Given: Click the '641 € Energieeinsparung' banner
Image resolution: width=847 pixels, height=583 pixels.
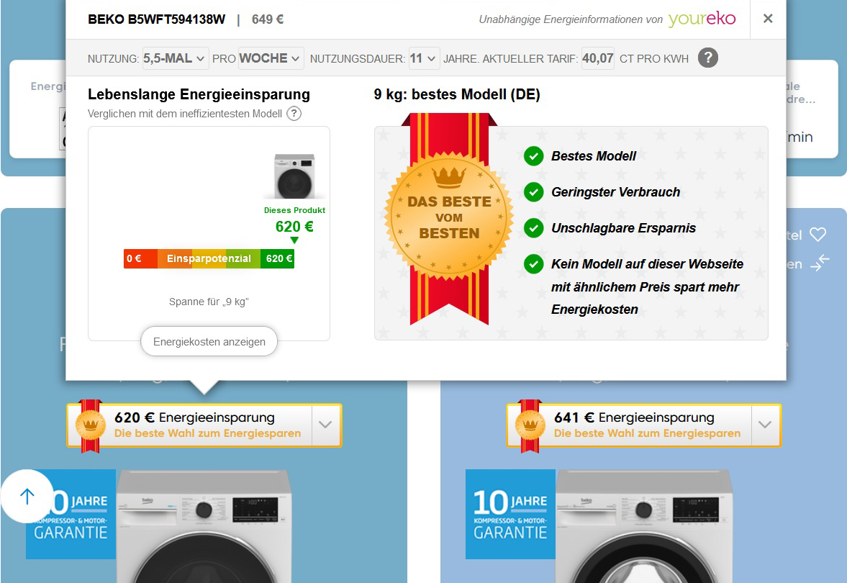Looking at the screenshot, I should (x=633, y=425).
